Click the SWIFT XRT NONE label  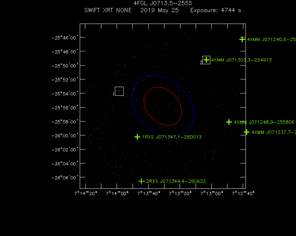coord(108,10)
